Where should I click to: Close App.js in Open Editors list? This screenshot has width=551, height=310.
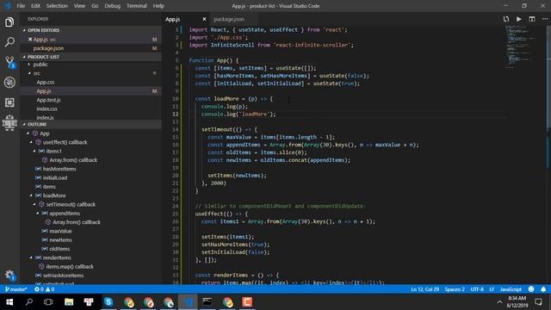click(x=30, y=40)
